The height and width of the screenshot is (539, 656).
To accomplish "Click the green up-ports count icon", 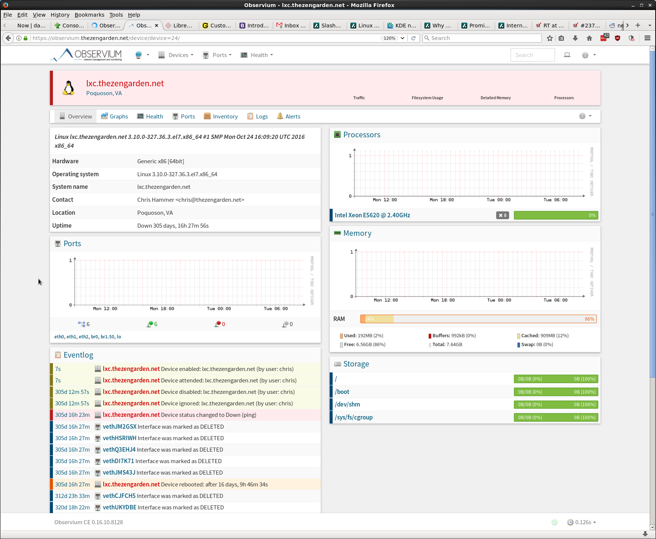I will pyautogui.click(x=150, y=324).
